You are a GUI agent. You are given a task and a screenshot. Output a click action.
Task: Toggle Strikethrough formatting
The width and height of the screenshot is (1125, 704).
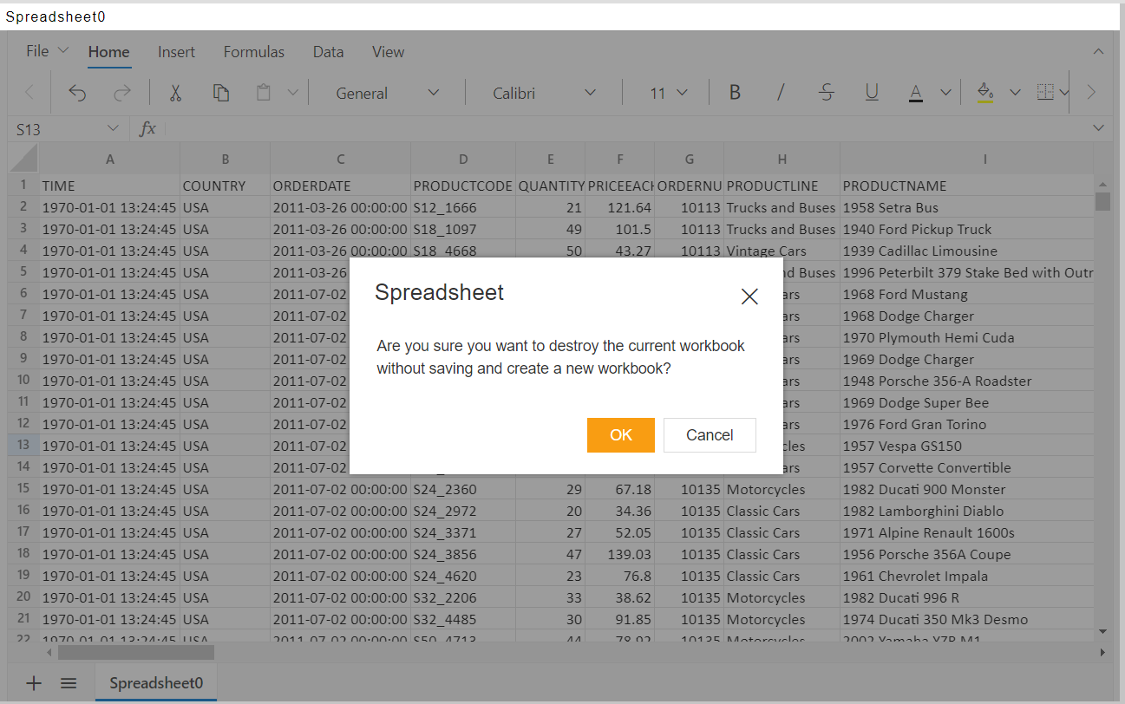pyautogui.click(x=827, y=93)
